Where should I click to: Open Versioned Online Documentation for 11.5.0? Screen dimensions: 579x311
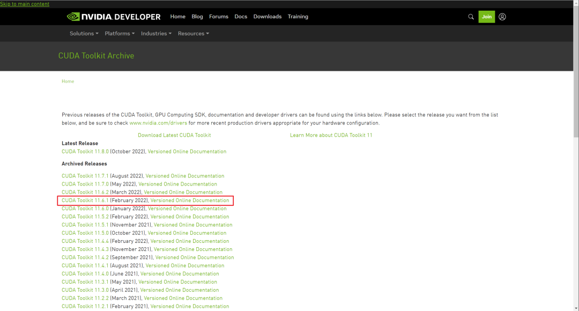click(x=187, y=233)
